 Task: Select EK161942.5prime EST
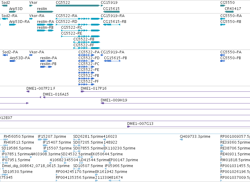pos(96,175)
